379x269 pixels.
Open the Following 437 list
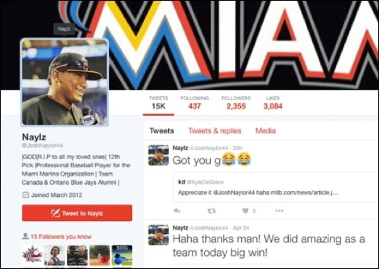coord(195,103)
